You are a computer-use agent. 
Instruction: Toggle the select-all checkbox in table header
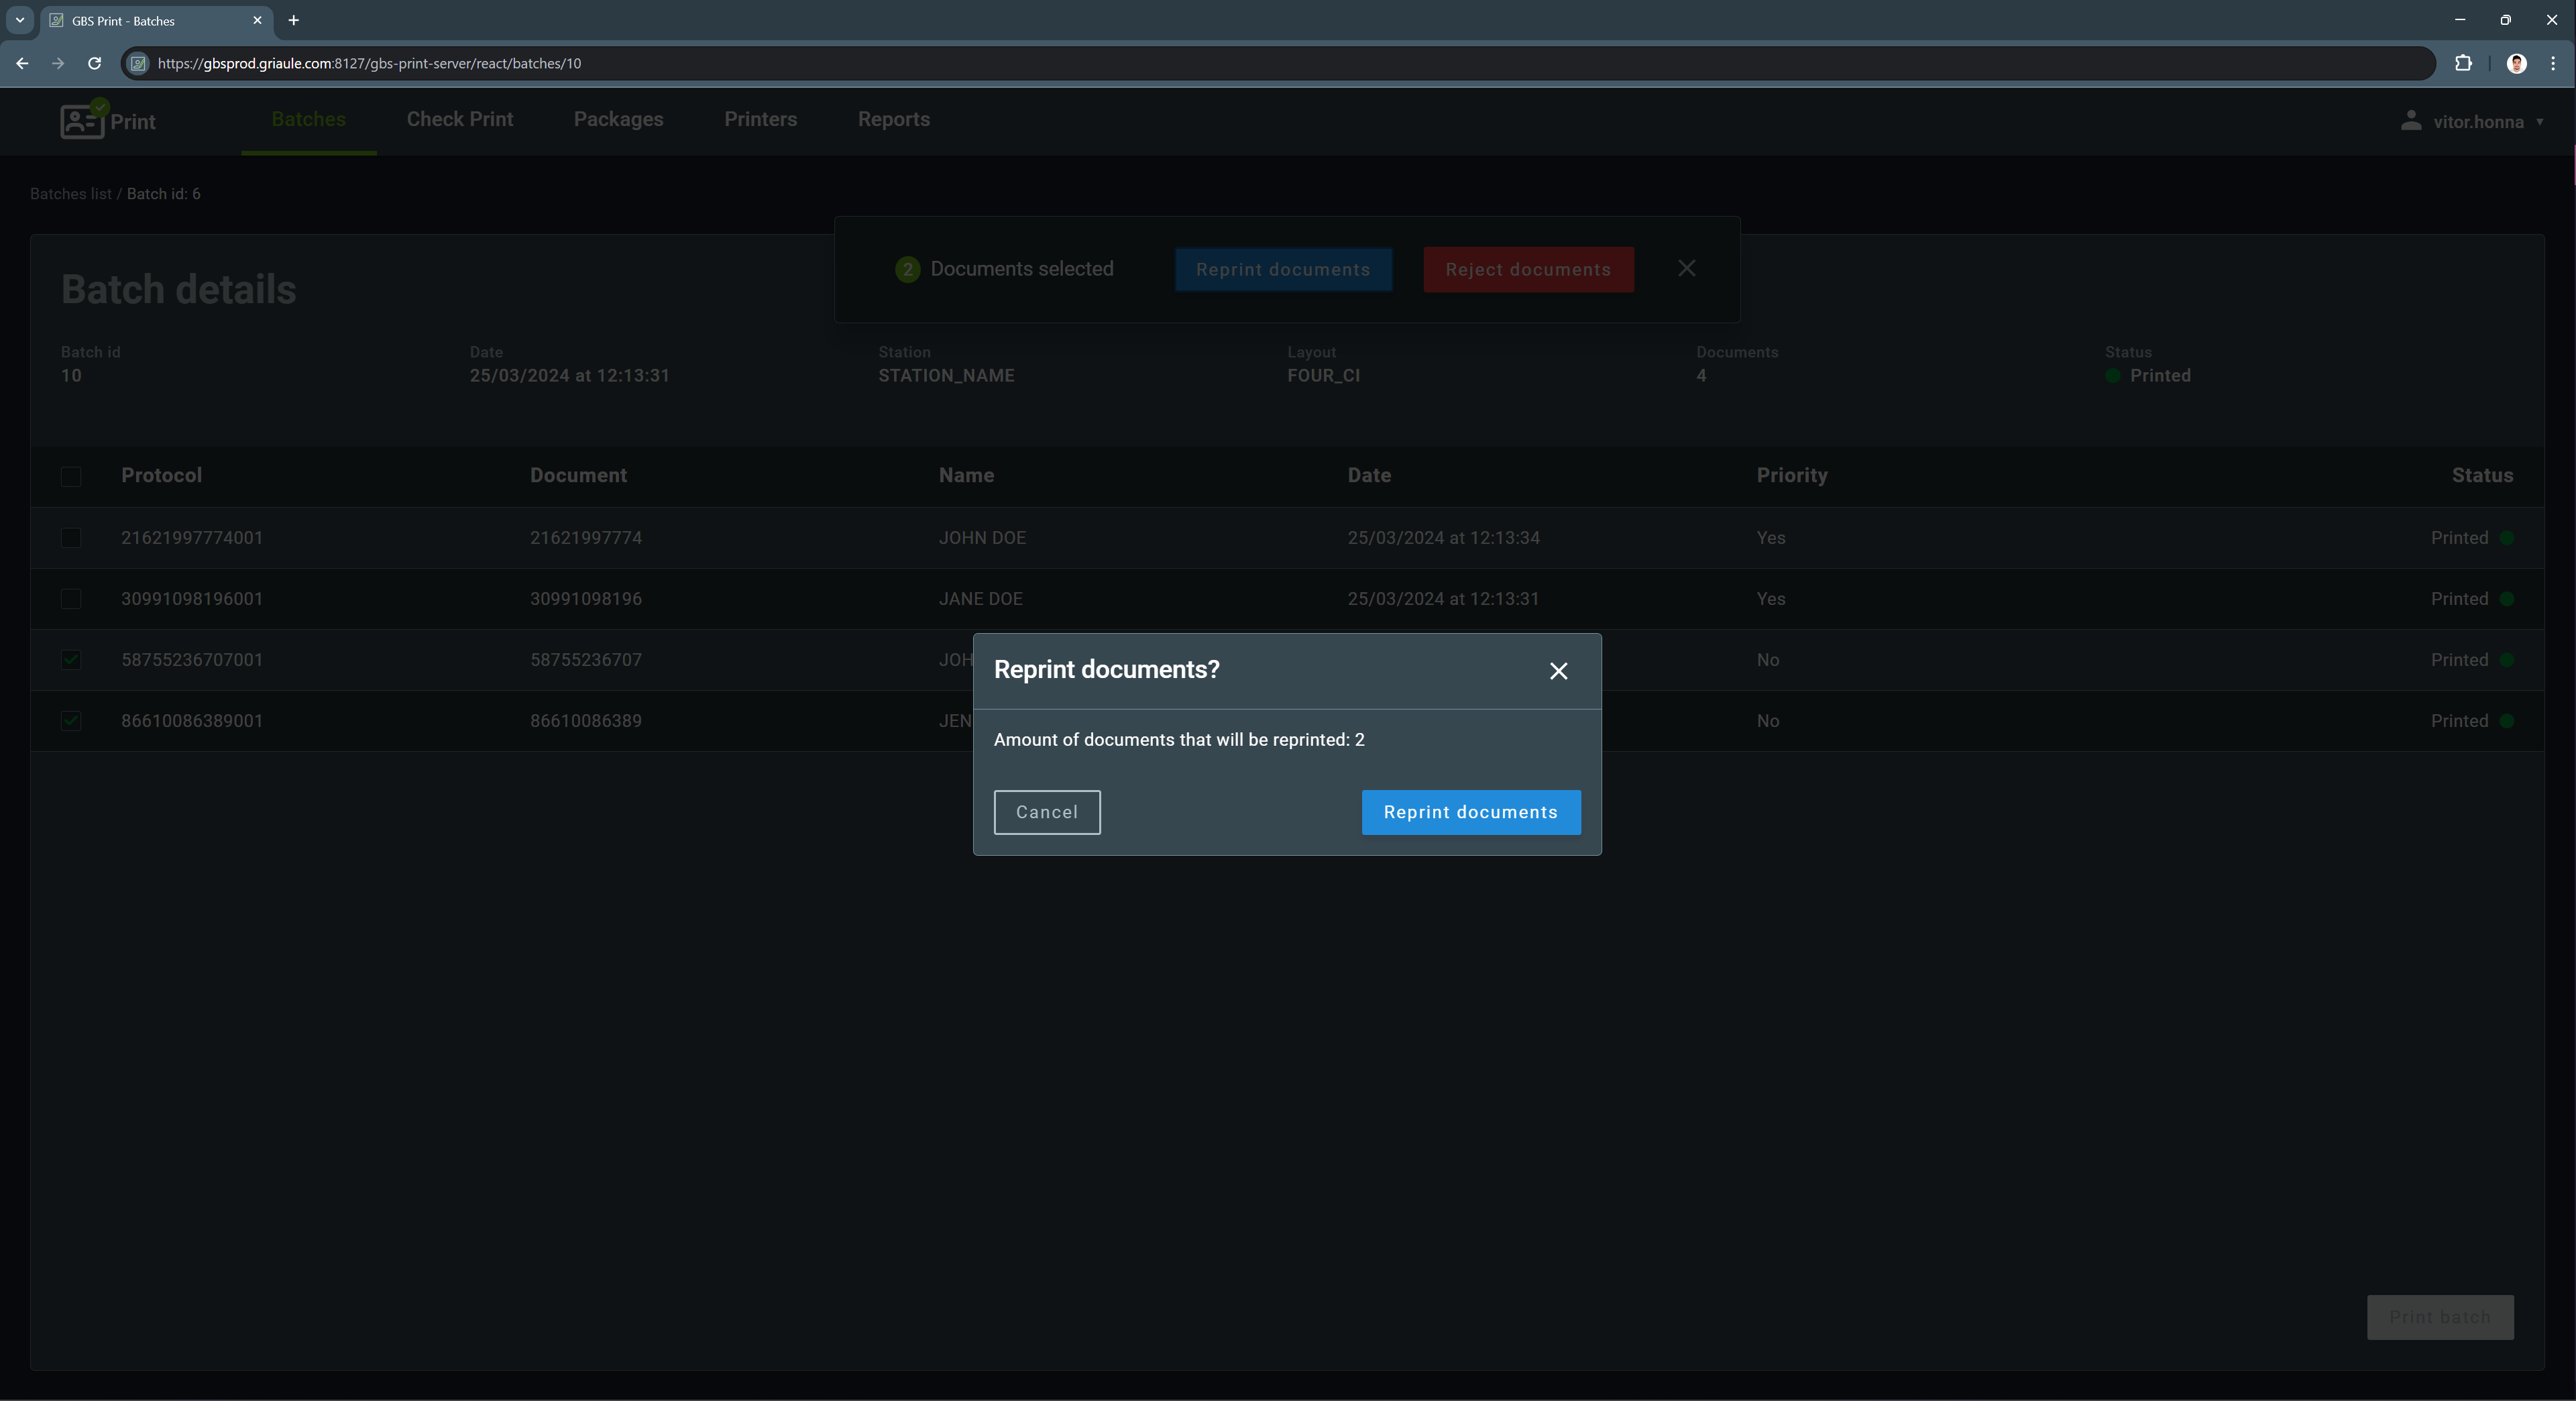pyautogui.click(x=71, y=476)
